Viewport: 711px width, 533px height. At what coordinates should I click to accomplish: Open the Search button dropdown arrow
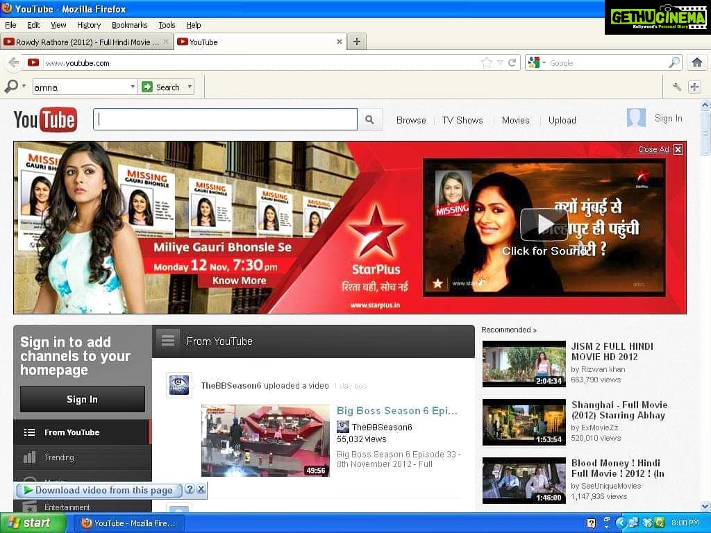pos(190,87)
